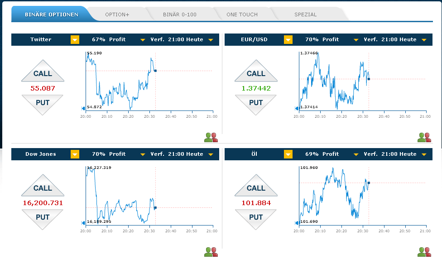Open EUR/USD asset yellow dropdown
The height and width of the screenshot is (264, 442).
click(x=288, y=40)
